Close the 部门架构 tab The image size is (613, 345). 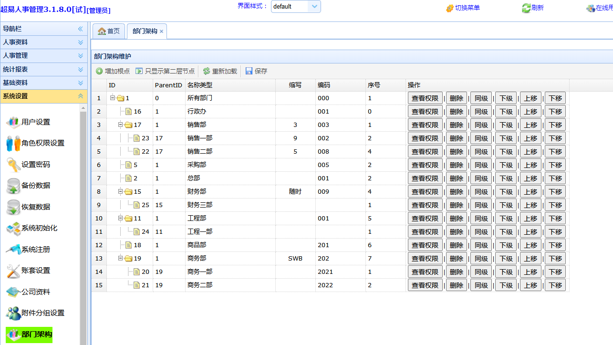point(161,31)
